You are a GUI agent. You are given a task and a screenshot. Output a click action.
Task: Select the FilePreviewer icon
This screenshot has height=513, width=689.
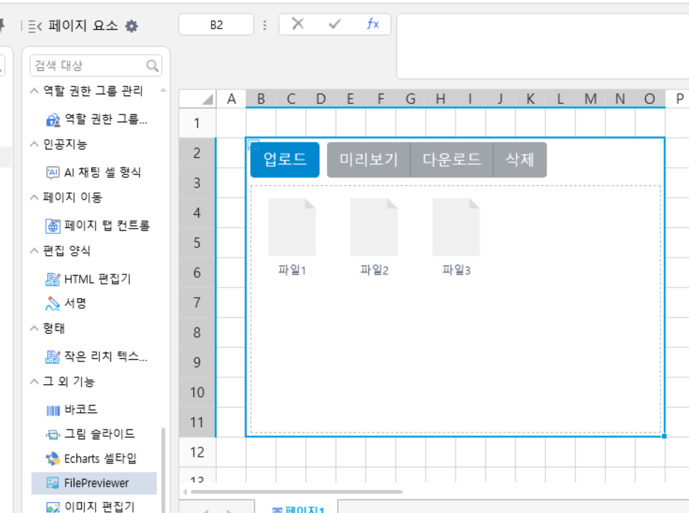pos(53,483)
